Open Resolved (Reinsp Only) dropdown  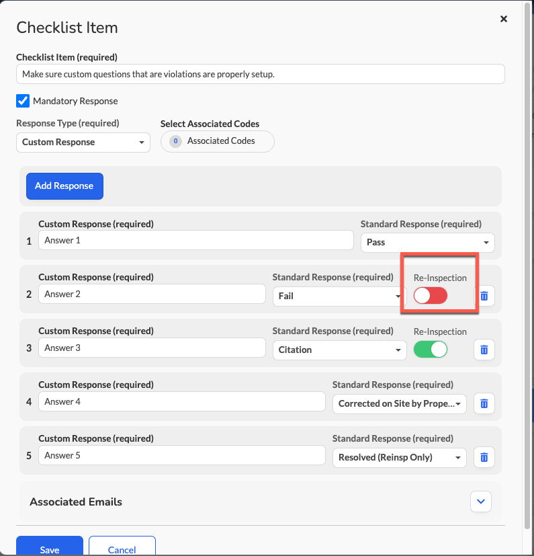coord(400,457)
